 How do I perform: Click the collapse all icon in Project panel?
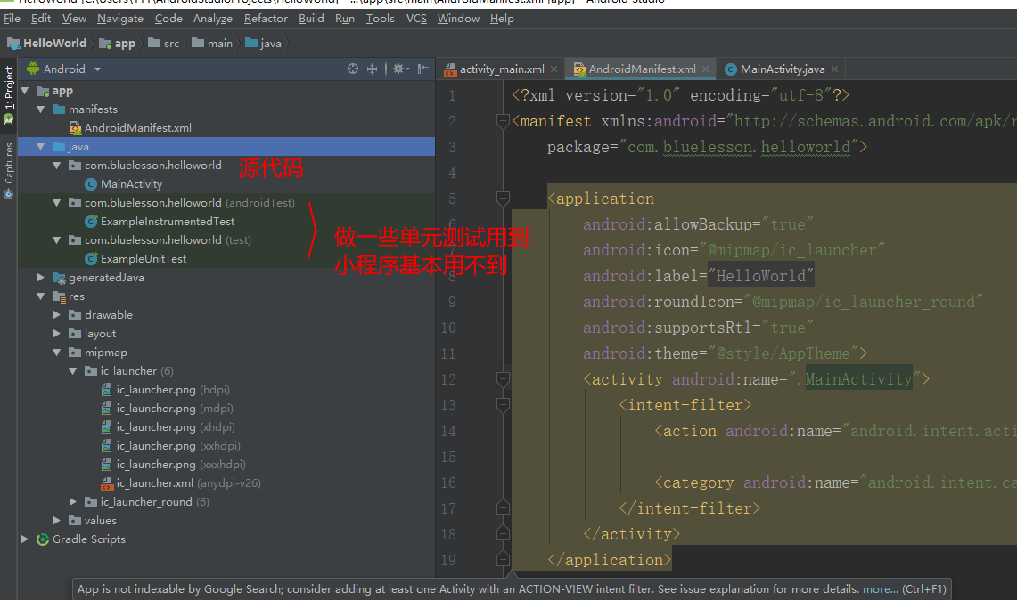373,69
